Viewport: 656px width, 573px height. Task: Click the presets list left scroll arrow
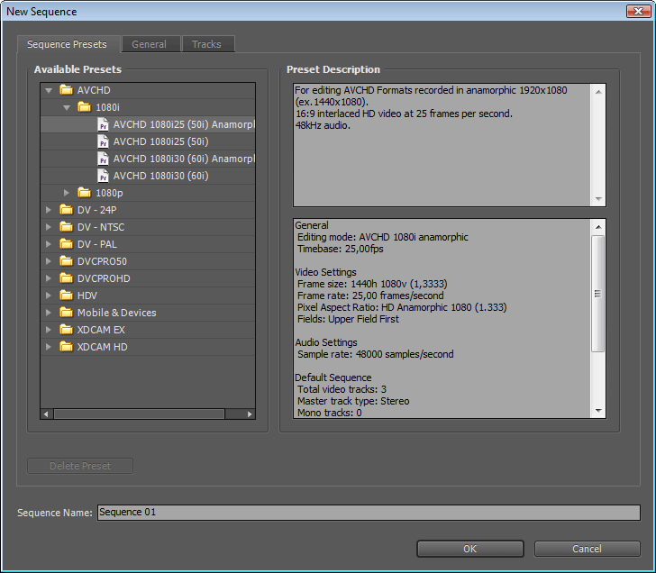point(46,414)
